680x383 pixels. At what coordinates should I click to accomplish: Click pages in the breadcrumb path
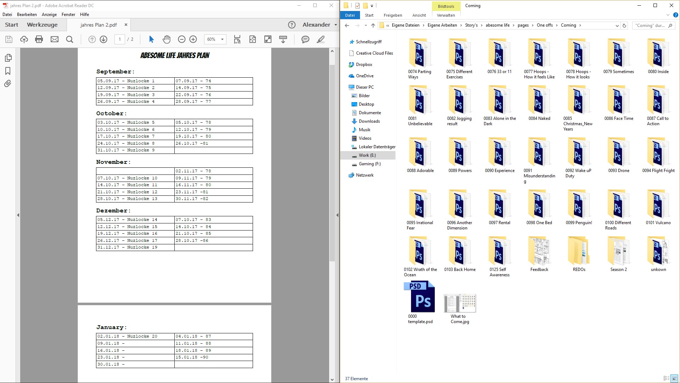(523, 26)
